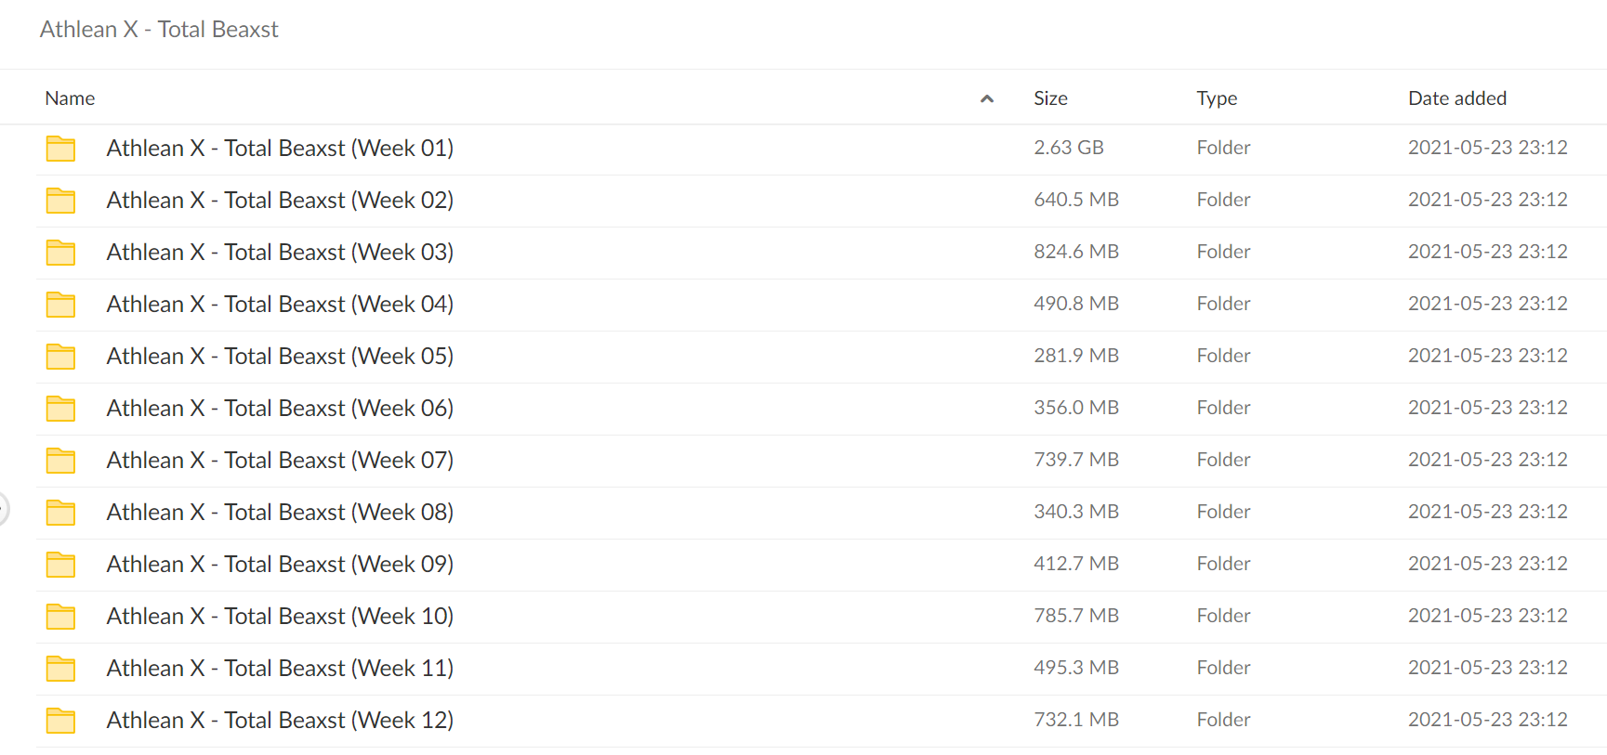Click the Week 05 folder icon
This screenshot has height=755, width=1607.
60,357
